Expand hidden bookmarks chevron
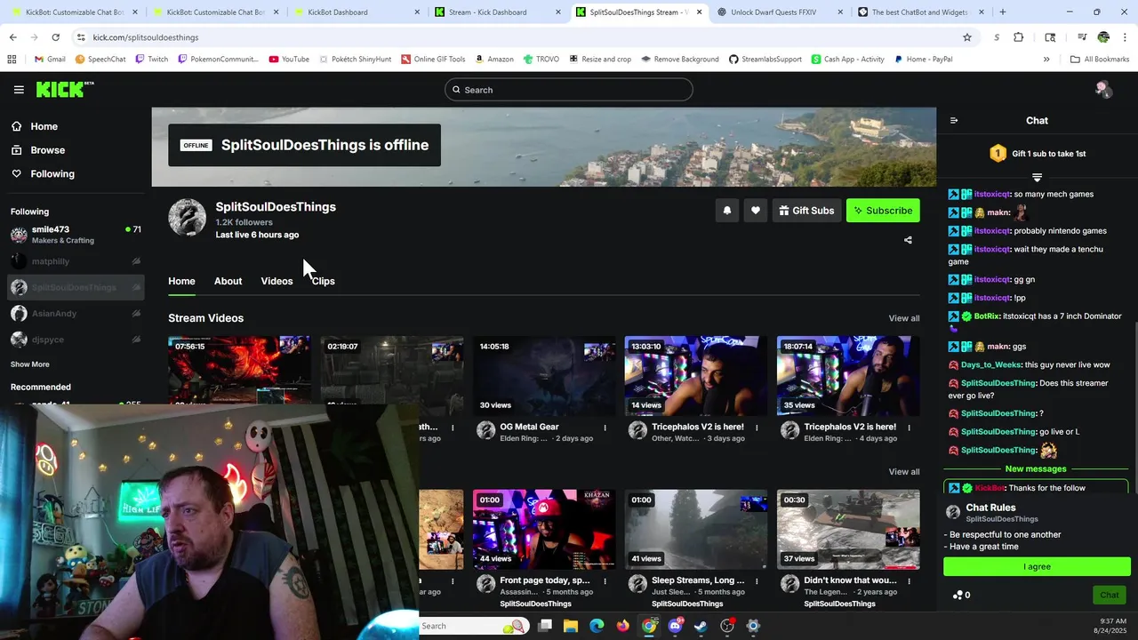The height and width of the screenshot is (640, 1138). point(1046,60)
